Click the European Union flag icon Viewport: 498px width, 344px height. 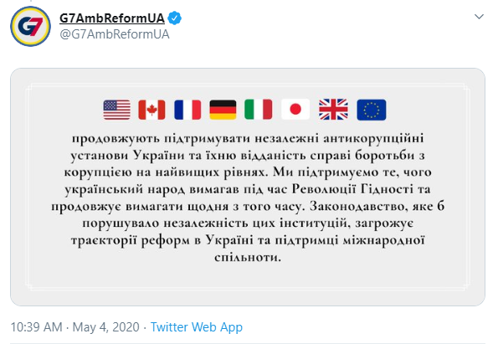(x=372, y=110)
